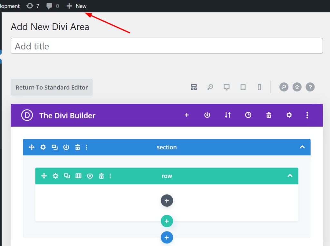Screen dimensions: 330x246
Task: Add new section with blue plus button
Action: 167,237
